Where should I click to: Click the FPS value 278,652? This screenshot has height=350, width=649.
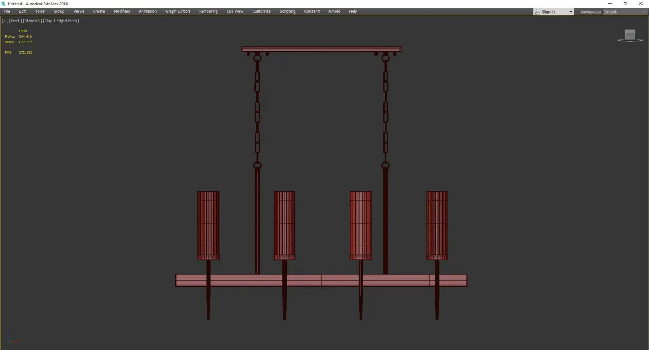click(25, 52)
